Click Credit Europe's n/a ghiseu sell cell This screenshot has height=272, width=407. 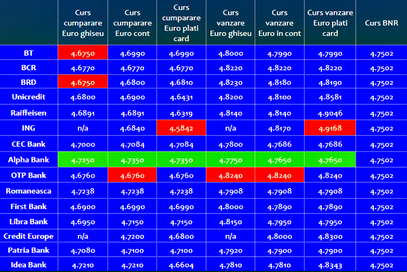coord(230,236)
